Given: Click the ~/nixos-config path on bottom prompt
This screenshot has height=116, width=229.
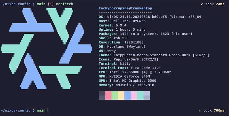Looking at the screenshot, I should point(15,110).
